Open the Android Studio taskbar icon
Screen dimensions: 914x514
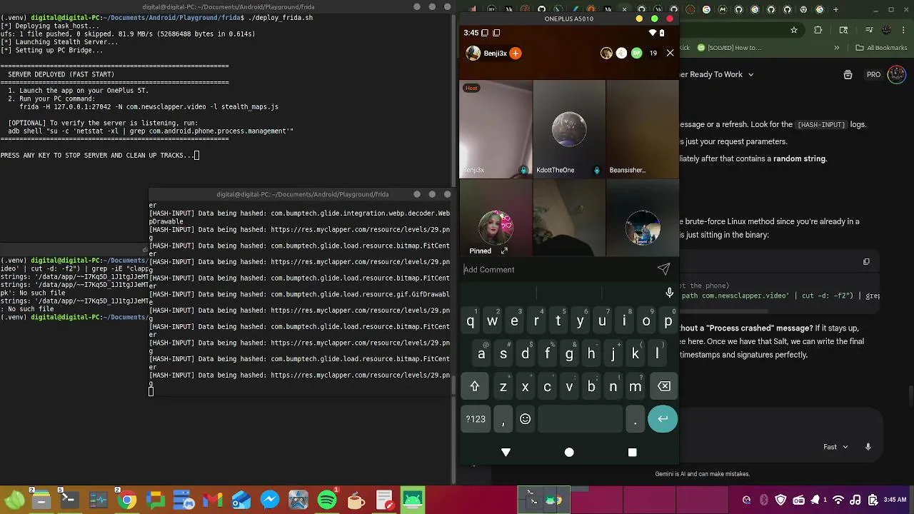(x=412, y=500)
